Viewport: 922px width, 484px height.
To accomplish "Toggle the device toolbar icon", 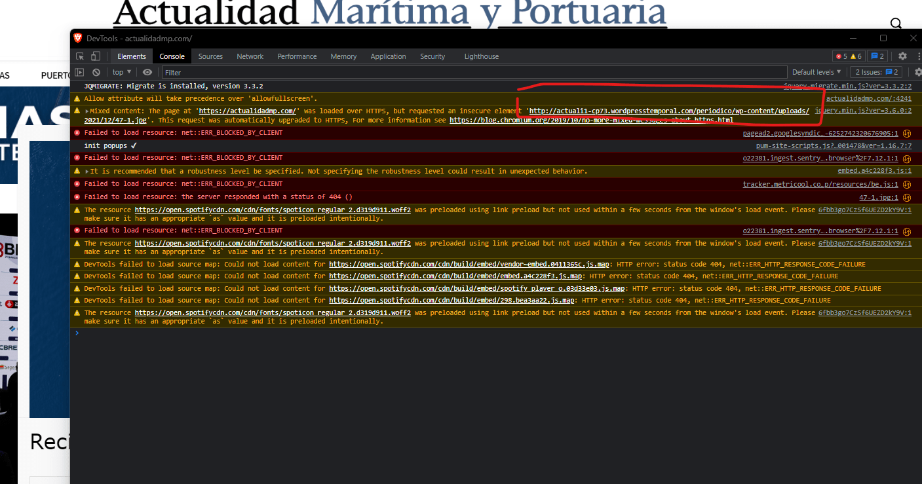I will [96, 56].
